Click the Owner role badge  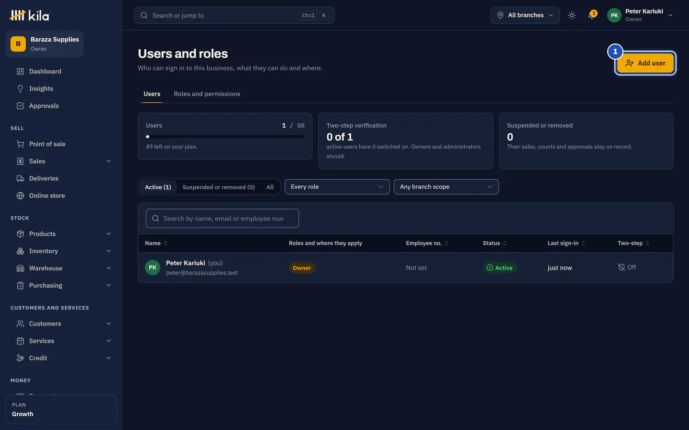click(x=302, y=268)
